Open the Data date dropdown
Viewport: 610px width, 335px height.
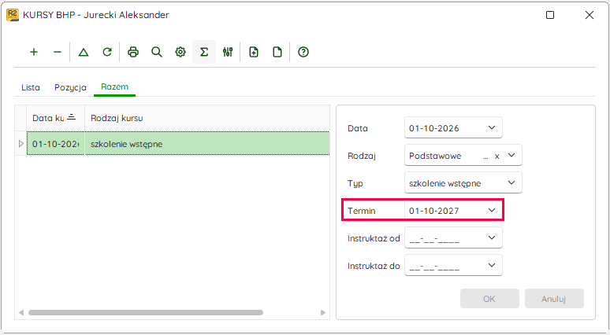492,127
